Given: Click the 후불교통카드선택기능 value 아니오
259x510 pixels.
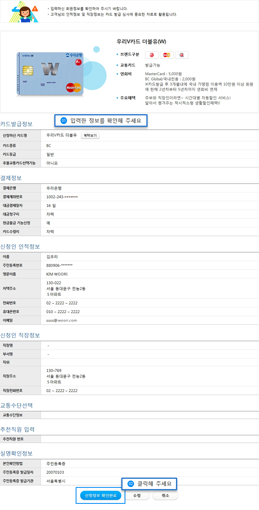Looking at the screenshot, I should click(52, 163).
